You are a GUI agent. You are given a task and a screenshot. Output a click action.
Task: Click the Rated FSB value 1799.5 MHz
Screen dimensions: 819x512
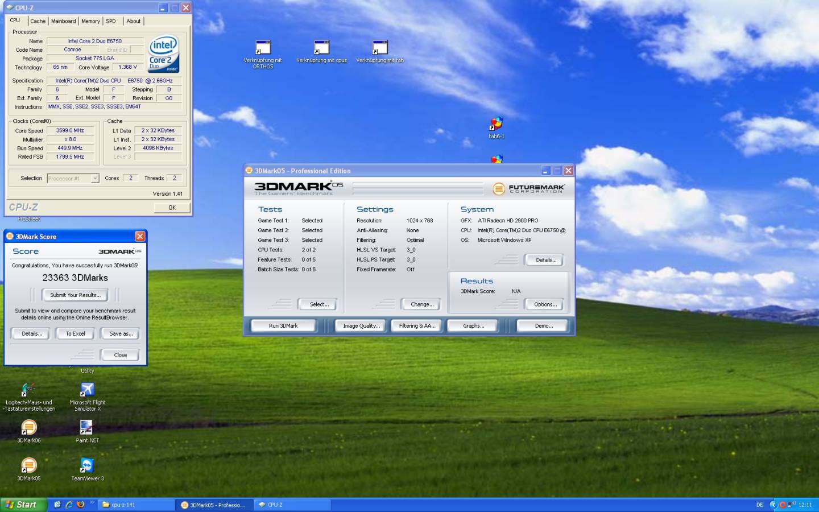pyautogui.click(x=71, y=156)
